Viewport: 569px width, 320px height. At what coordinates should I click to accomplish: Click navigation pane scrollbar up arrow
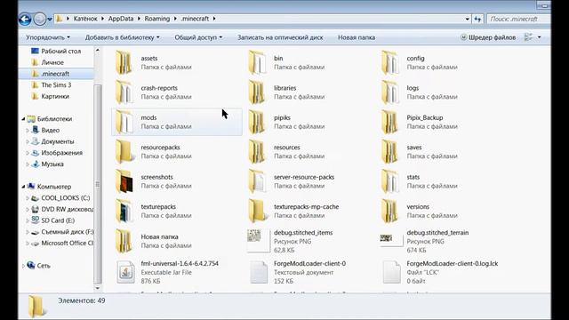(98, 50)
